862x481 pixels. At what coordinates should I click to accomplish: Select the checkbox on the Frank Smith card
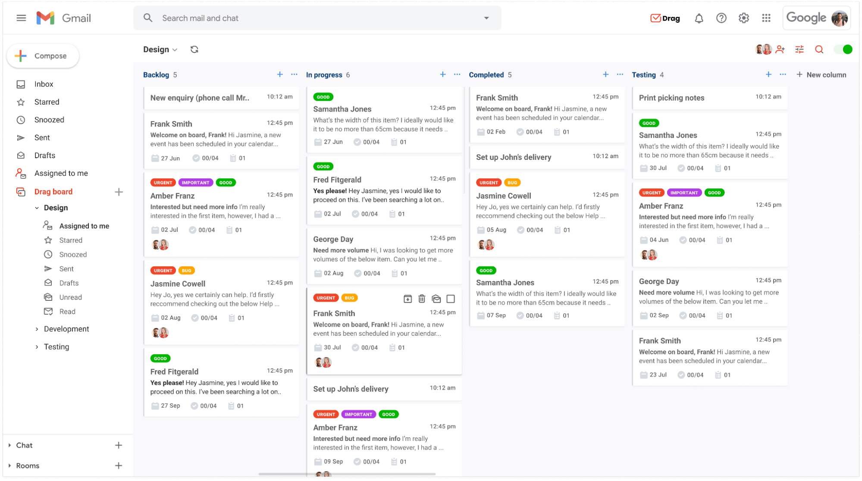[451, 298]
